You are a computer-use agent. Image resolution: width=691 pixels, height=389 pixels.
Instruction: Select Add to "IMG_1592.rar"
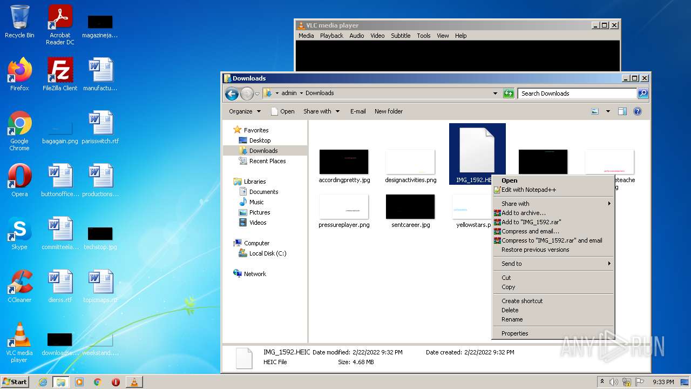553,222
